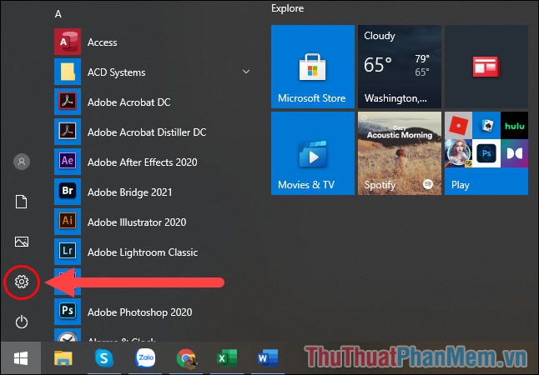
Task: Open Adobe Bridge 2021 icon
Action: (68, 192)
